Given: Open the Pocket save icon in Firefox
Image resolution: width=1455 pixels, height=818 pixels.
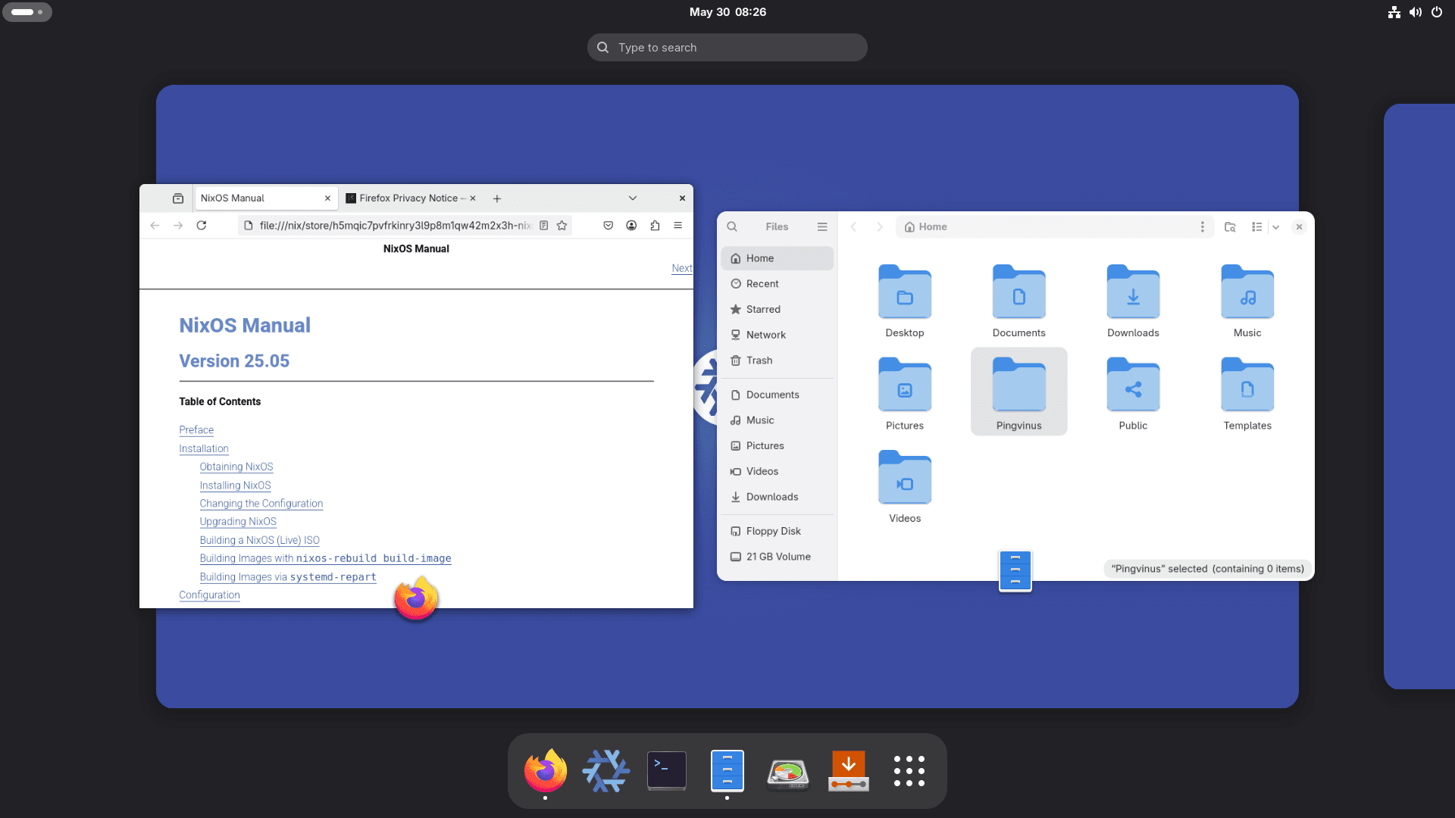Looking at the screenshot, I should 608,225.
